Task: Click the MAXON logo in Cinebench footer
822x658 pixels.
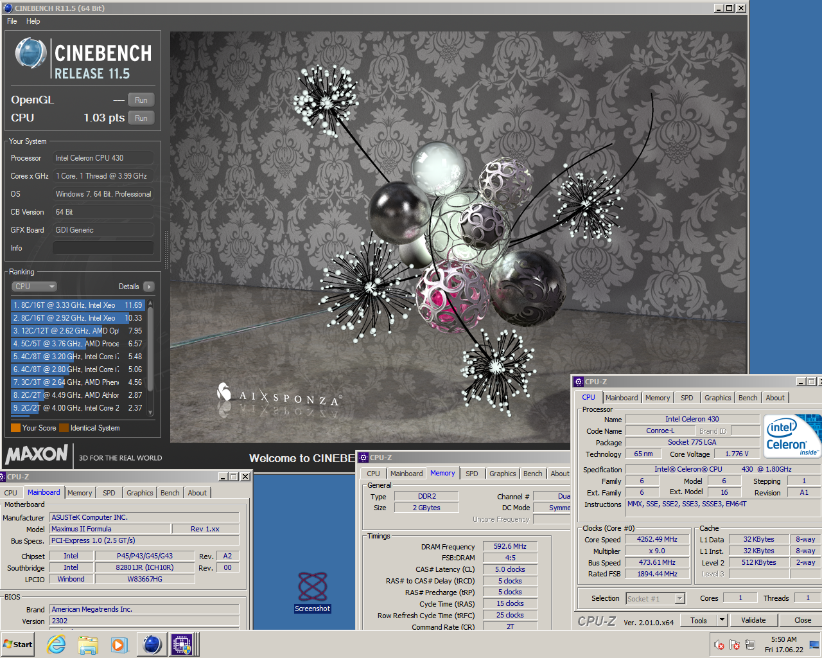Action: tap(37, 455)
